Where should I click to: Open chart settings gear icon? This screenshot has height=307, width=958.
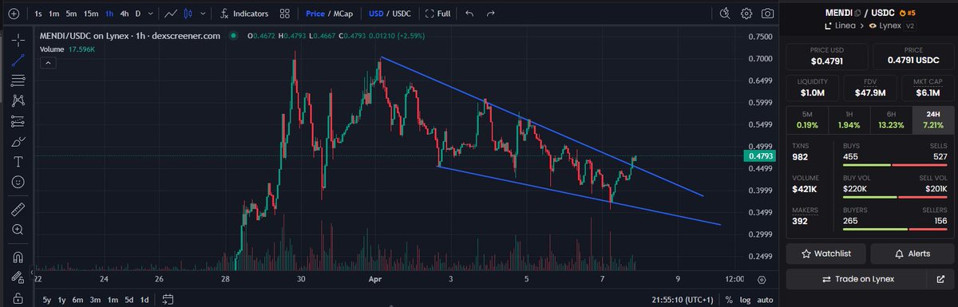(x=746, y=14)
